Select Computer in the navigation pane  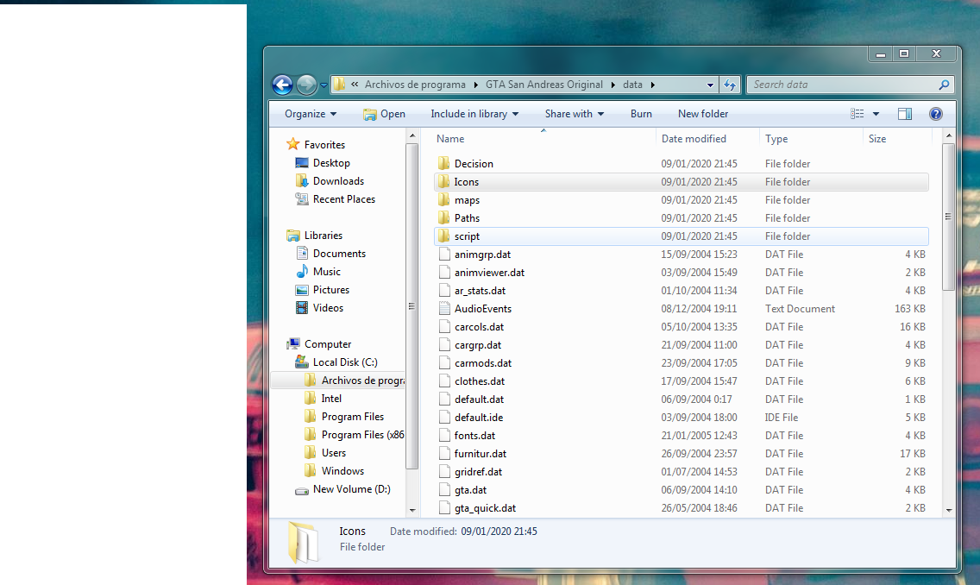[x=328, y=343]
